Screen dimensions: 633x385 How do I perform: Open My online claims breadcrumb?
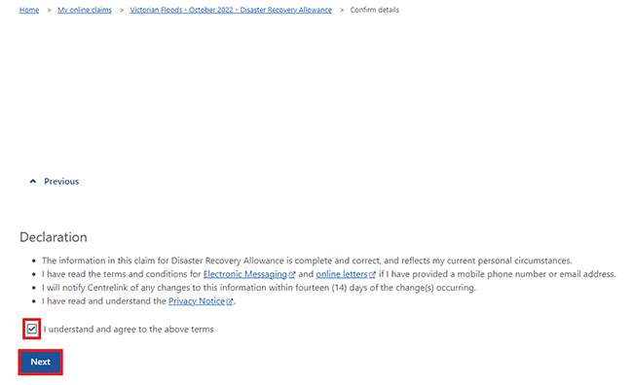[85, 10]
